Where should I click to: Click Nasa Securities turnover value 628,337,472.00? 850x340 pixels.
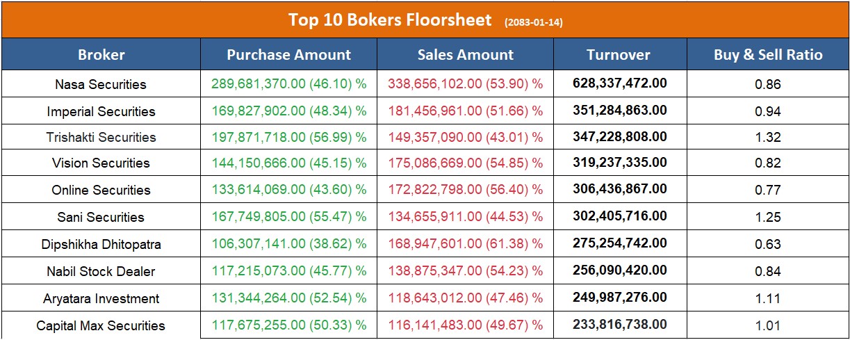619,83
